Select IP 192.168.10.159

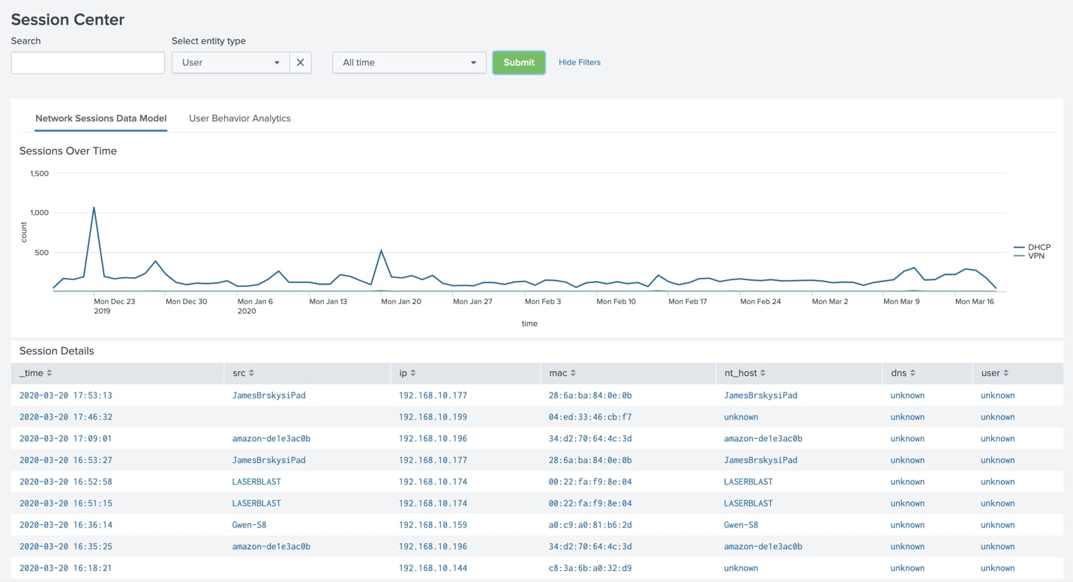point(433,525)
